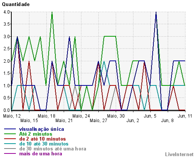Click the 'Jun, 11' date label

coord(185,116)
